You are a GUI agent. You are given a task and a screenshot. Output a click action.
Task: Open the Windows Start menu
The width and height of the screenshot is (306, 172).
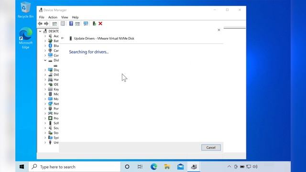(22, 167)
